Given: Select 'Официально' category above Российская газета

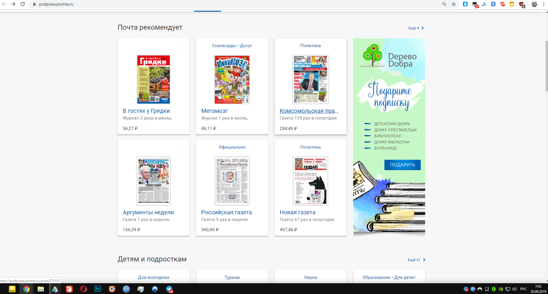Looking at the screenshot, I should point(232,147).
